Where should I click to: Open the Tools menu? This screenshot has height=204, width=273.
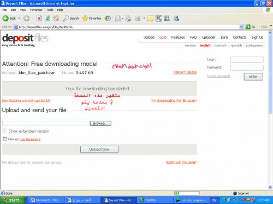pos(50,10)
